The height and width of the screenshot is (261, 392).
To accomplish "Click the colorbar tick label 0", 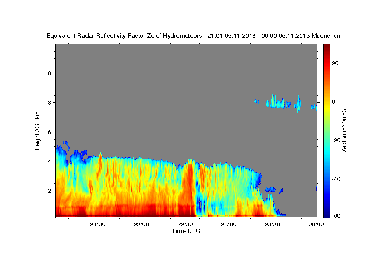I will (334, 102).
